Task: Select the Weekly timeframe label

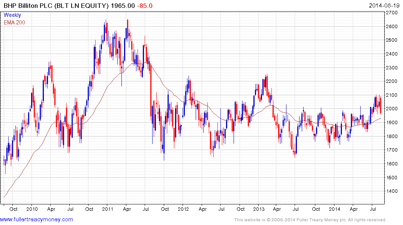Action: (12, 15)
